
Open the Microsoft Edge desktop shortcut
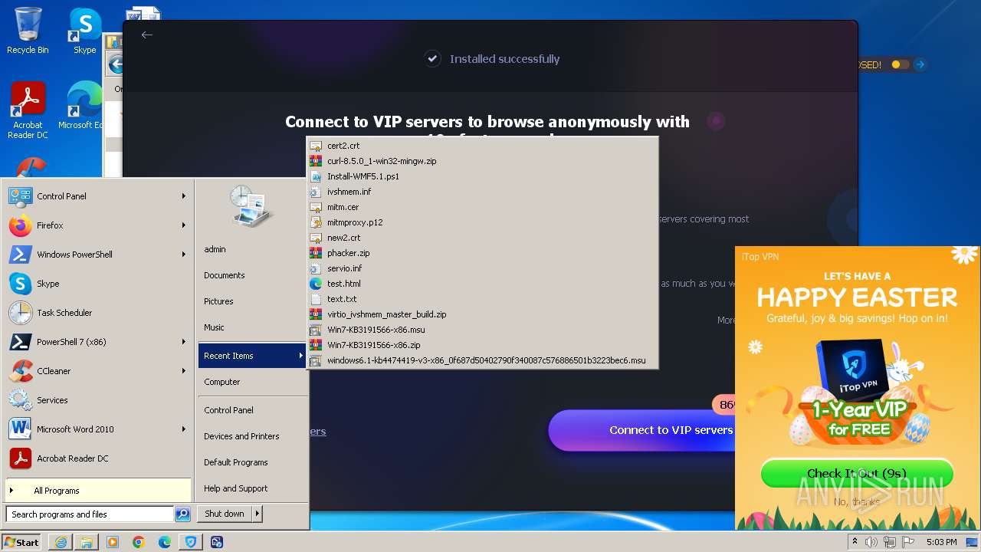point(83,106)
